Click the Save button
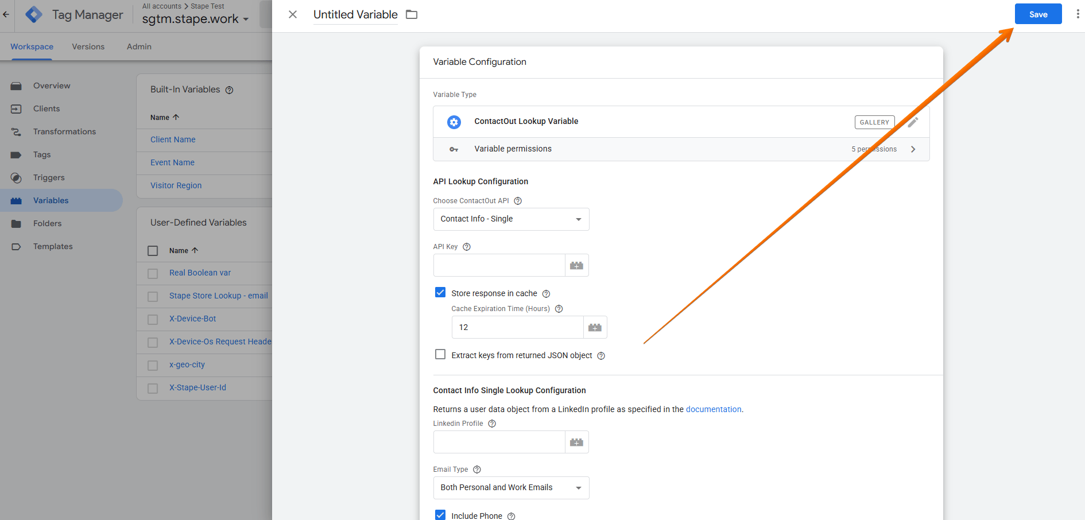 pos(1038,14)
